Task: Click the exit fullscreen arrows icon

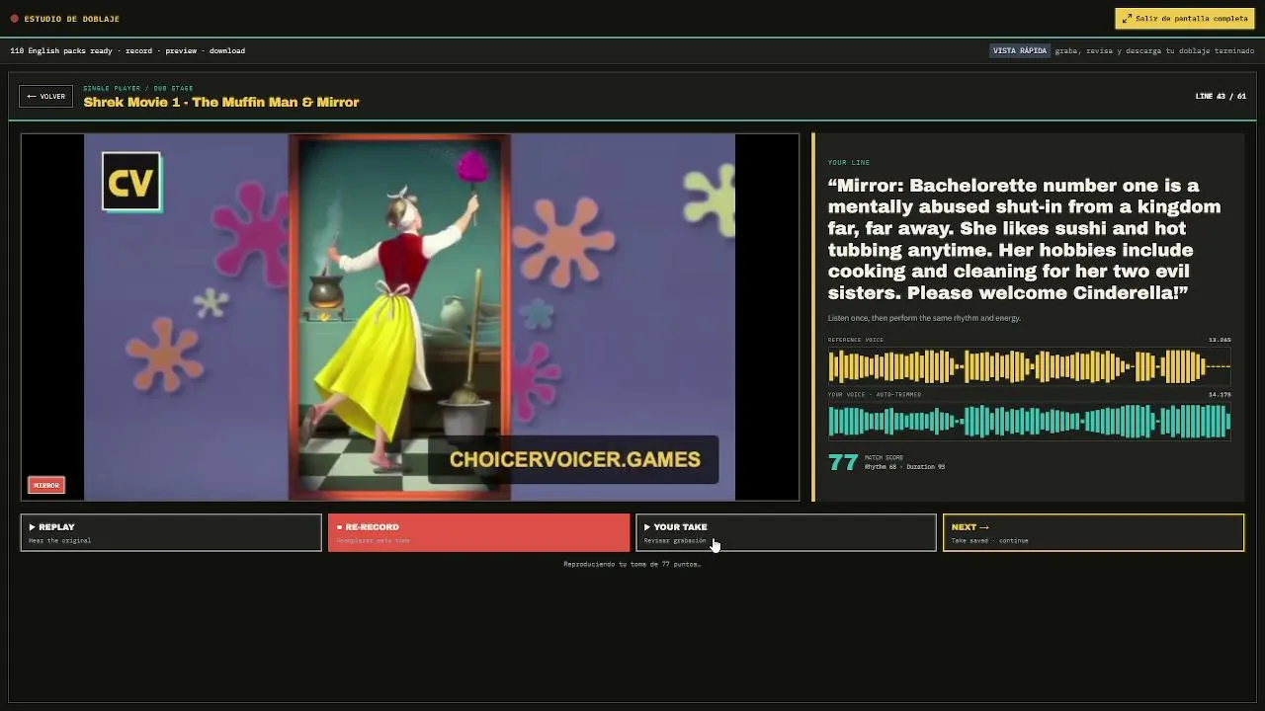Action: coord(1127,19)
